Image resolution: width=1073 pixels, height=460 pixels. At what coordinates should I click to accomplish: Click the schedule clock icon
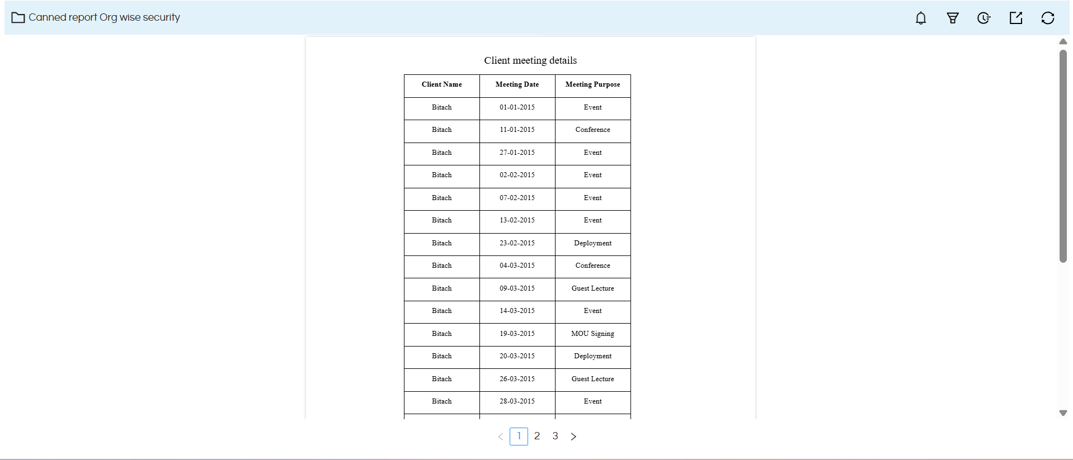point(983,18)
